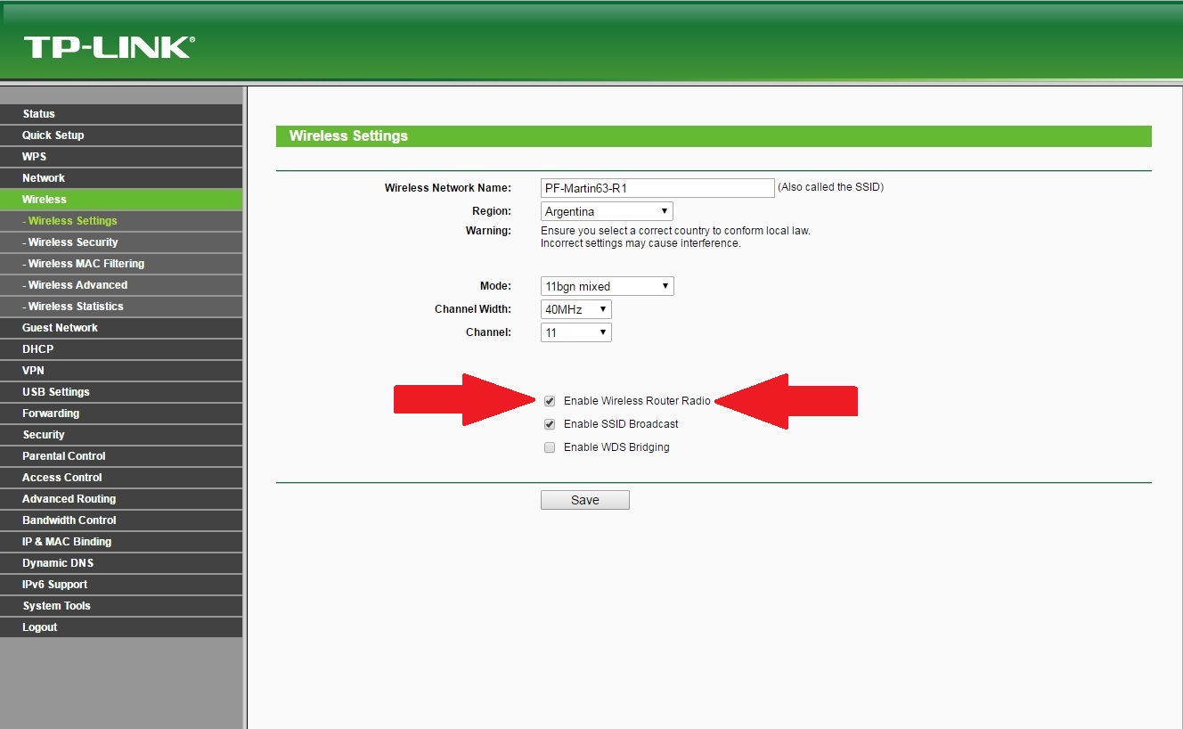The width and height of the screenshot is (1183, 729).
Task: Open the Channel dropdown set to 11
Action: tap(576, 332)
